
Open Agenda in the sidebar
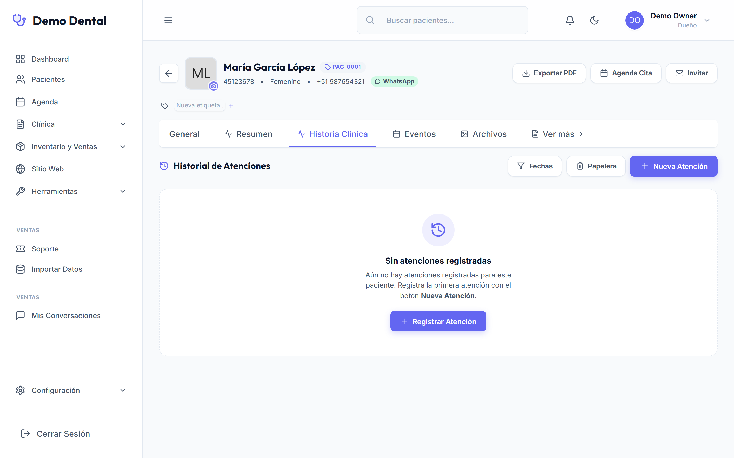click(71, 102)
